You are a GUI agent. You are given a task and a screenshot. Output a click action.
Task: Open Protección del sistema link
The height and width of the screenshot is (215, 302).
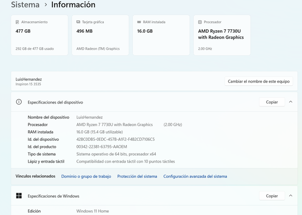click(x=137, y=176)
